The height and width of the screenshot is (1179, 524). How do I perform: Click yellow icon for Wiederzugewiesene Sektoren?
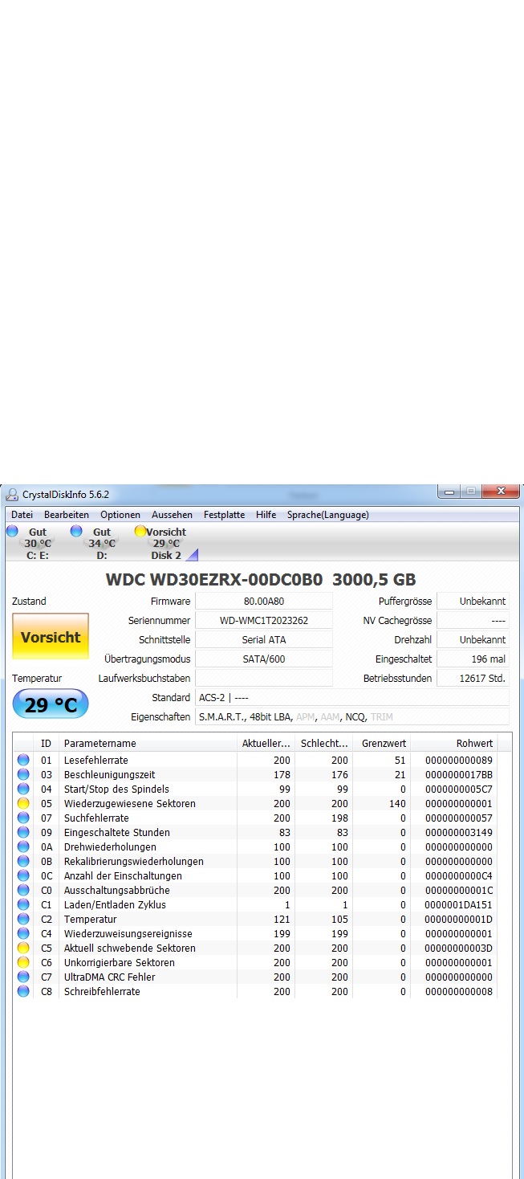(x=23, y=803)
